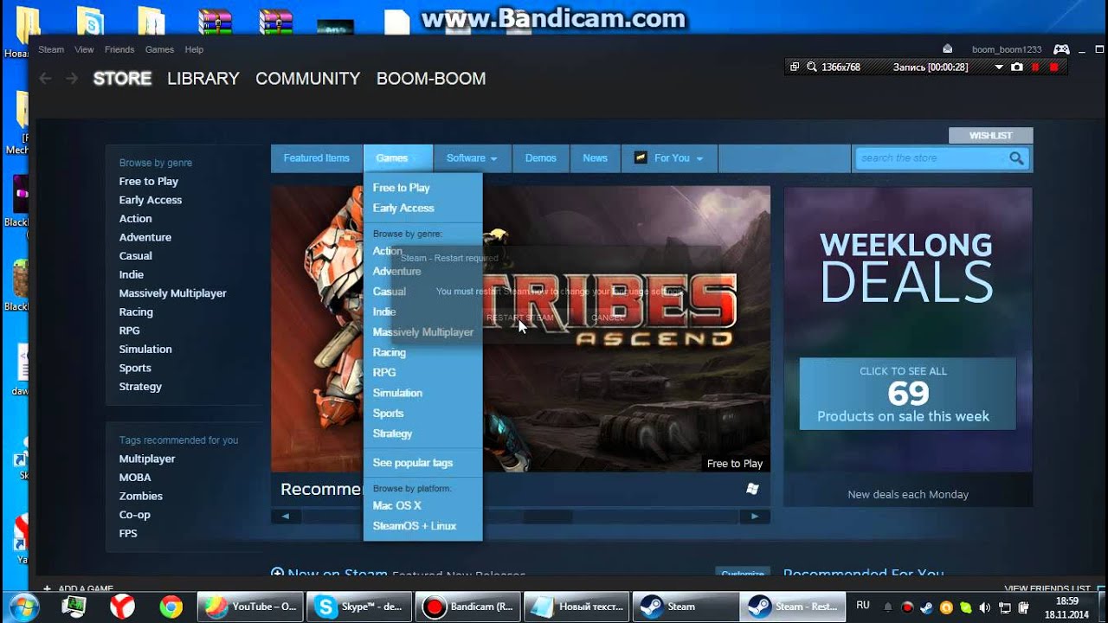The height and width of the screenshot is (623, 1108).
Task: Expand the Software dropdown tab
Action: (472, 158)
